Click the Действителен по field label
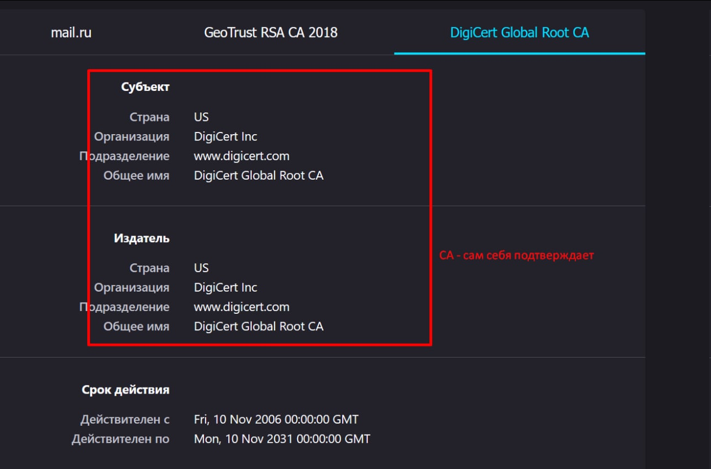711x469 pixels. (x=121, y=439)
